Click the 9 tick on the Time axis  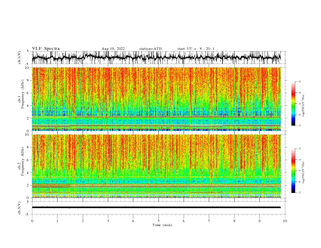coord(259,221)
